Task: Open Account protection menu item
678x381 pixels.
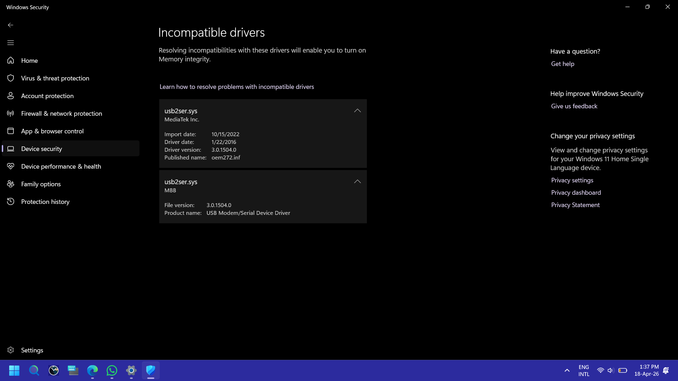Action: [x=71, y=96]
